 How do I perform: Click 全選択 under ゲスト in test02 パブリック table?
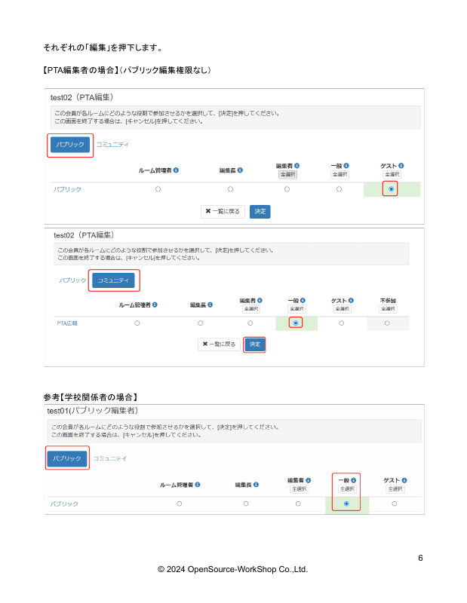pyautogui.click(x=392, y=174)
